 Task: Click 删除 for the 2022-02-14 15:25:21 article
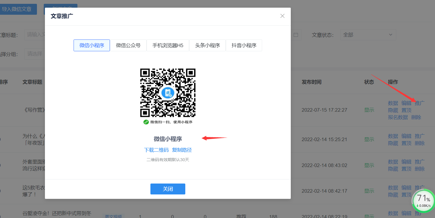coord(420,143)
